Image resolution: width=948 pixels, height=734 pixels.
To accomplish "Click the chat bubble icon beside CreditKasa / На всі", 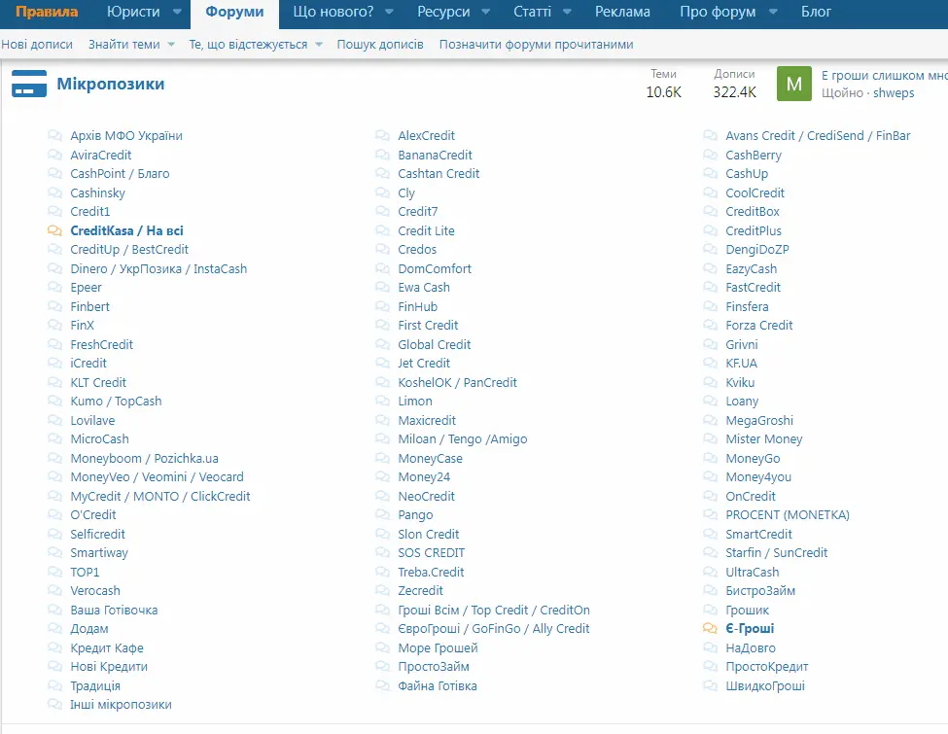I will point(55,231).
